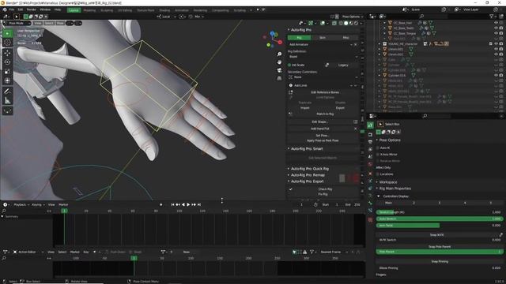Click the eyedropper icon beside Snap IK/FK

500,235
